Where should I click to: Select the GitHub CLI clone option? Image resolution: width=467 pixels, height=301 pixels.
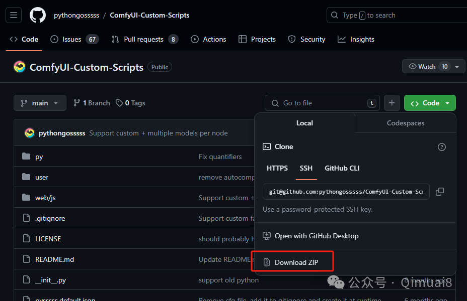tap(342, 169)
